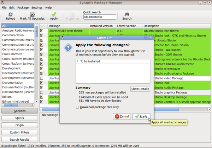Select the Development section
The image size is (212, 148).
point(18,68)
